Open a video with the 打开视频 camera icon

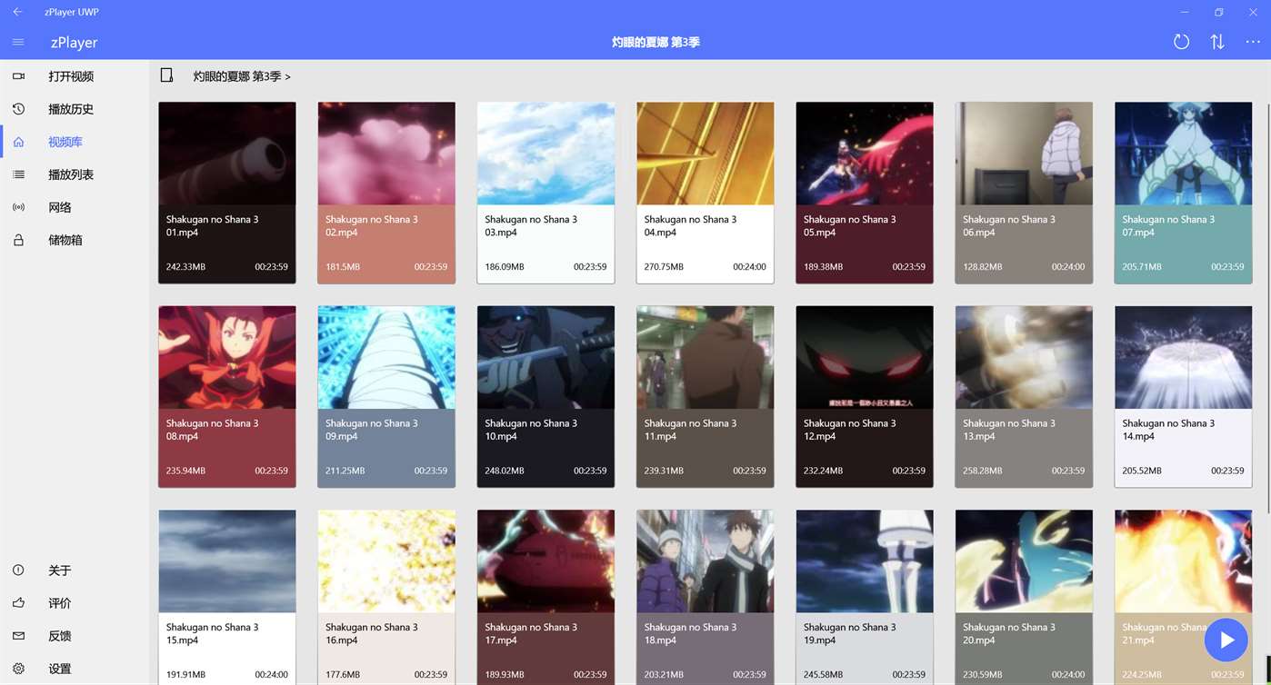click(18, 76)
